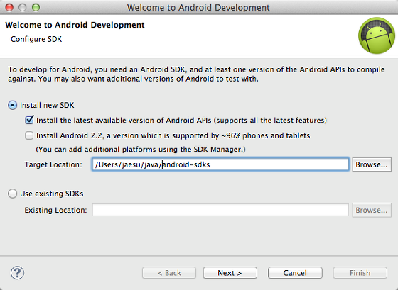Viewport: 398px width, 290px height.
Task: Click the disabled Back button
Action: tap(169, 273)
